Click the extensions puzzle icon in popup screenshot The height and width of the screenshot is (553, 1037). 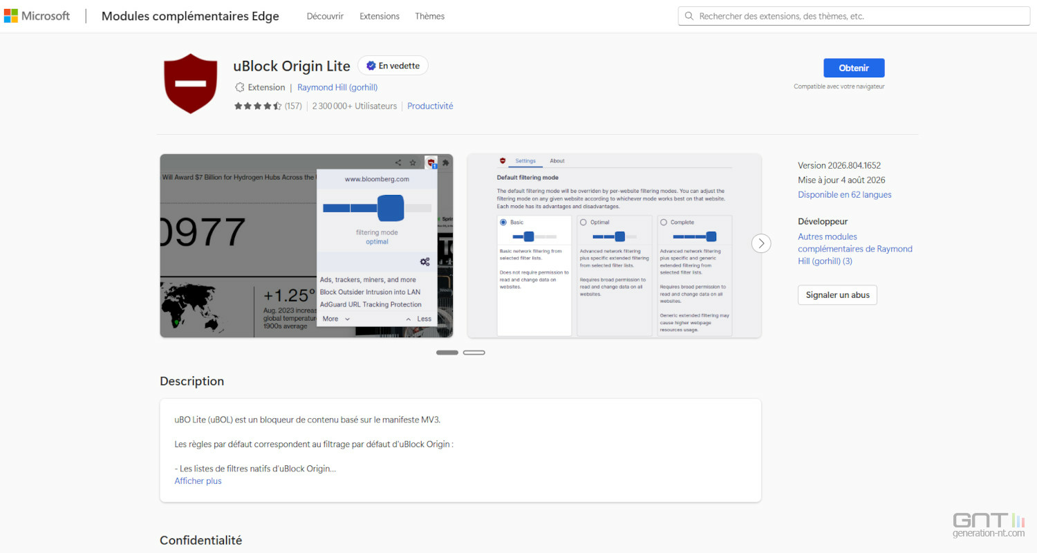pos(445,162)
